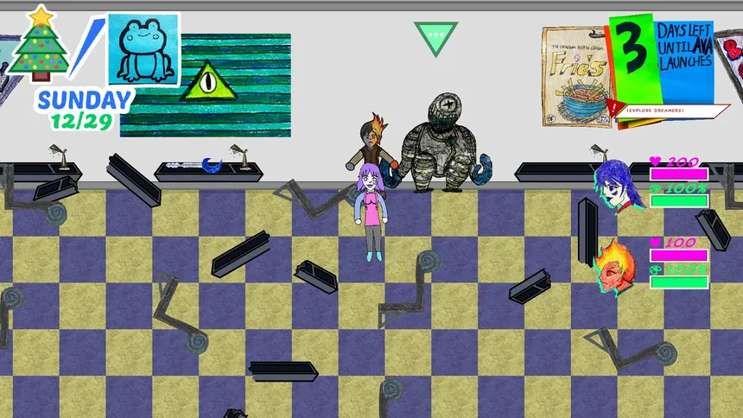The image size is (743, 418).
Task: Click the pink health bar under 200
Action: point(679,174)
